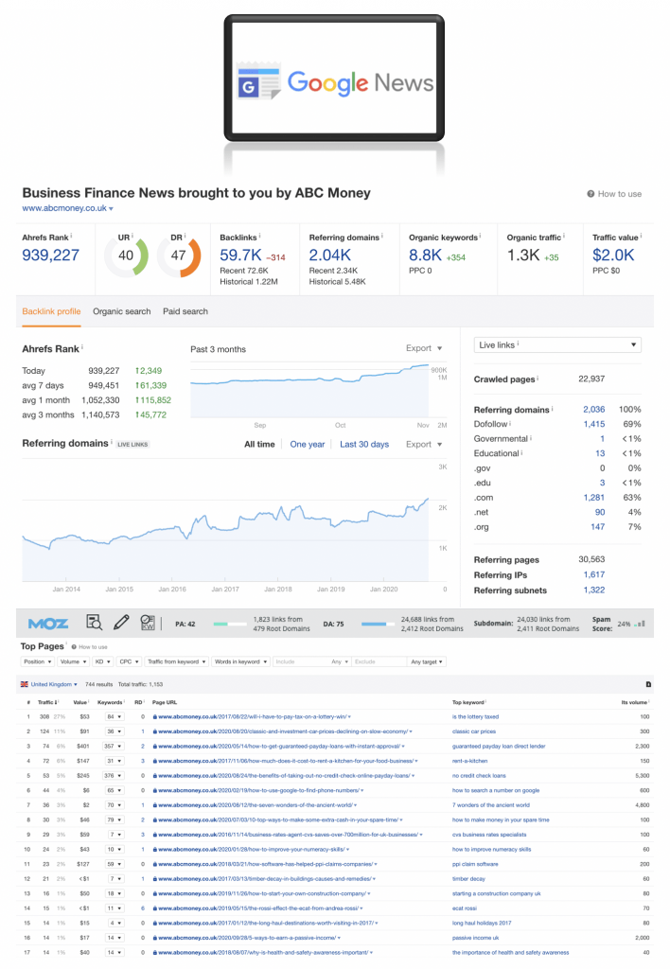This screenshot has width=670, height=969.
Task: Click the 939,227 Ahrefs Rank value
Action: coord(51,255)
